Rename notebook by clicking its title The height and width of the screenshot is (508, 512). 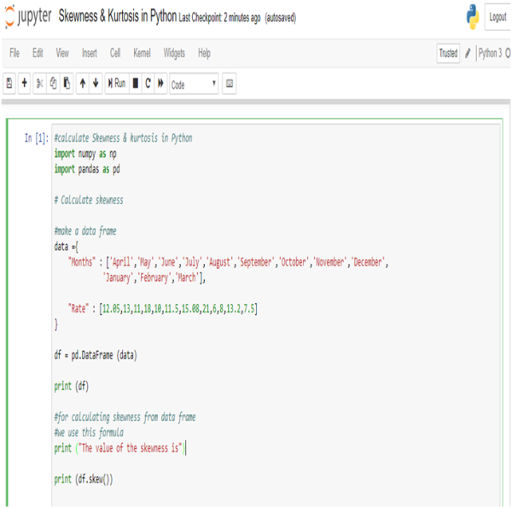(117, 18)
